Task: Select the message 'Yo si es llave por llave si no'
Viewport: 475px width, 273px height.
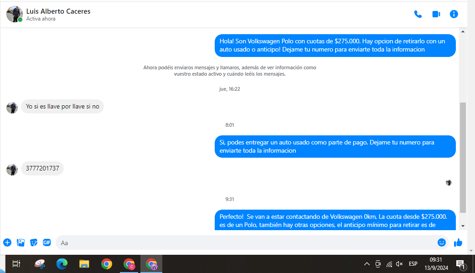Action: [62, 107]
